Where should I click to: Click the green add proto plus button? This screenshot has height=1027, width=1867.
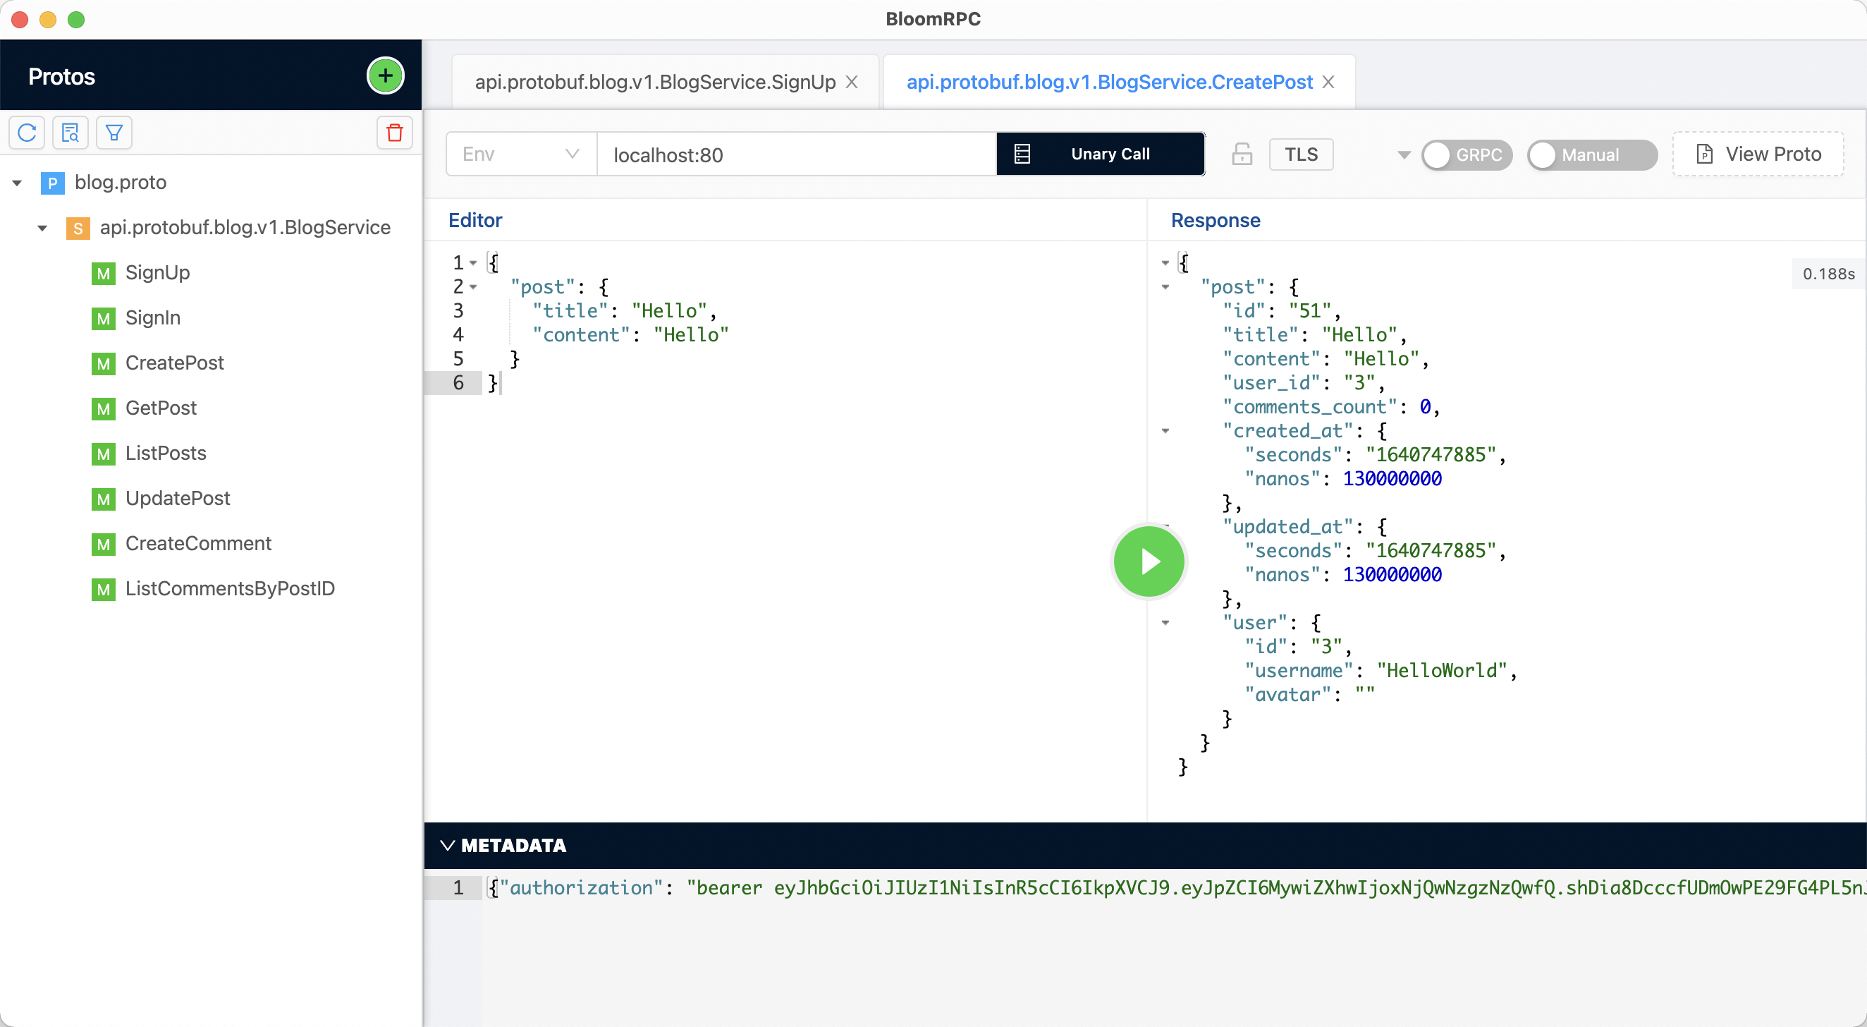[385, 75]
